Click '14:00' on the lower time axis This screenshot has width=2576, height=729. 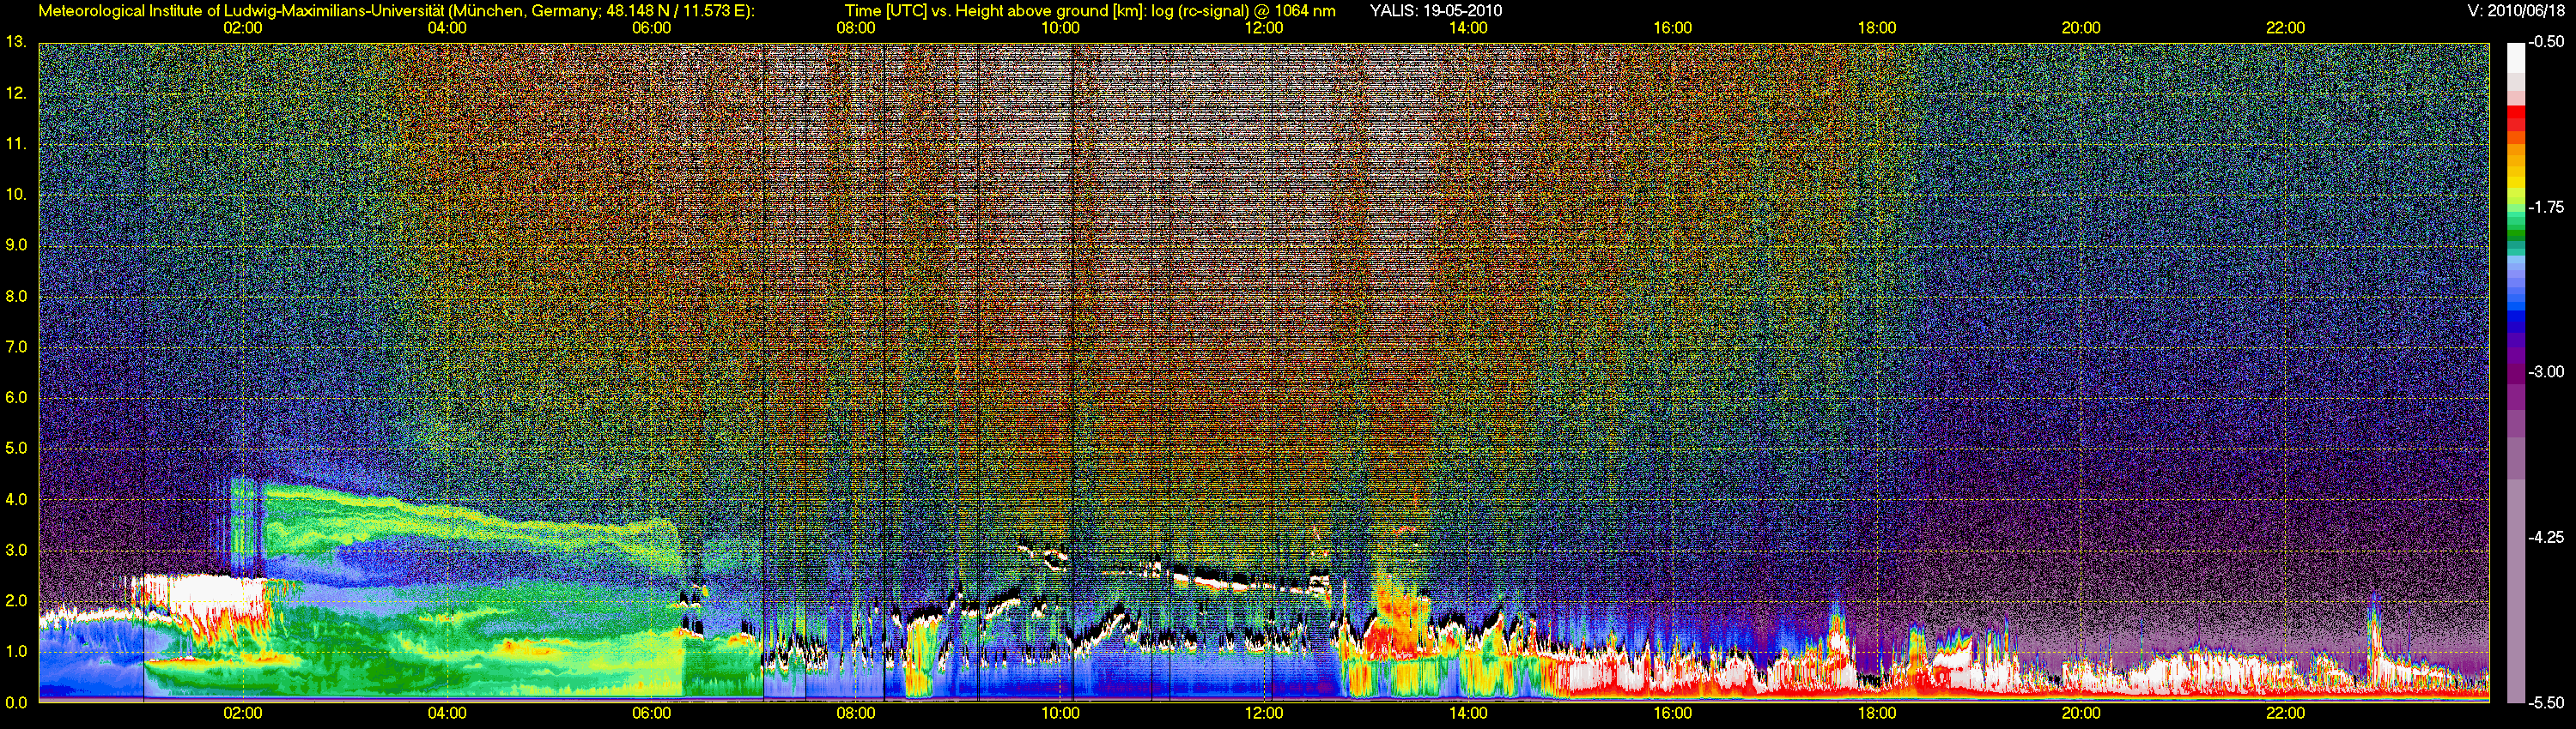pyautogui.click(x=1468, y=713)
